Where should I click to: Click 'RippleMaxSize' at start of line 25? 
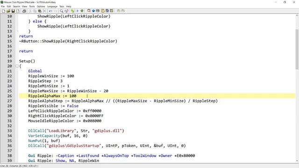click(43, 91)
